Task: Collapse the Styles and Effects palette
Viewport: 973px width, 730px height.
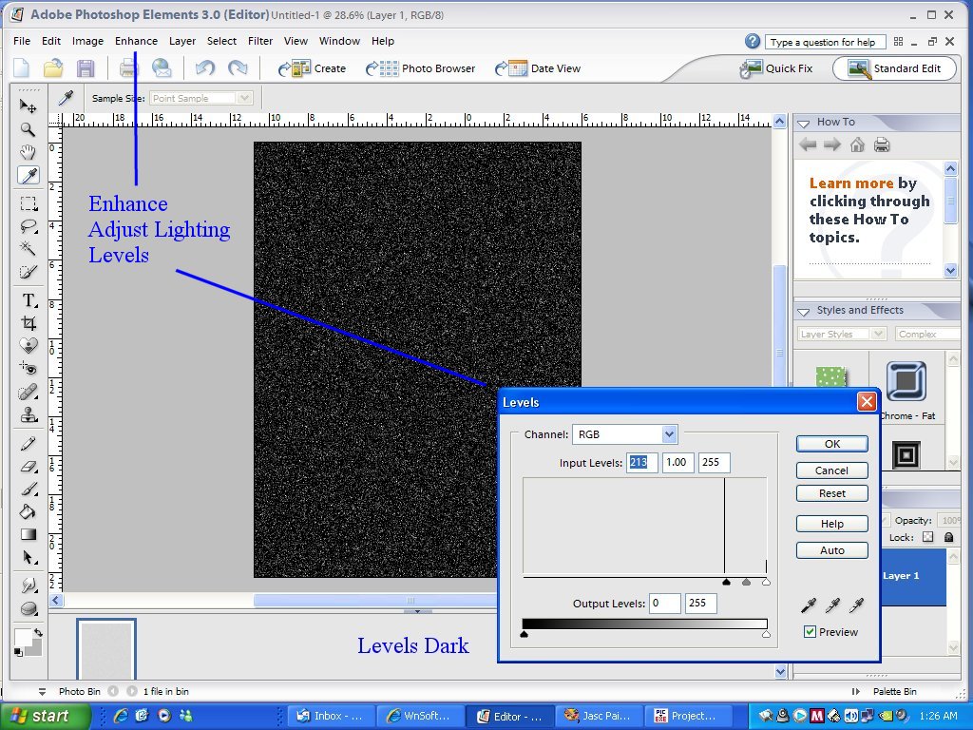Action: coord(803,311)
